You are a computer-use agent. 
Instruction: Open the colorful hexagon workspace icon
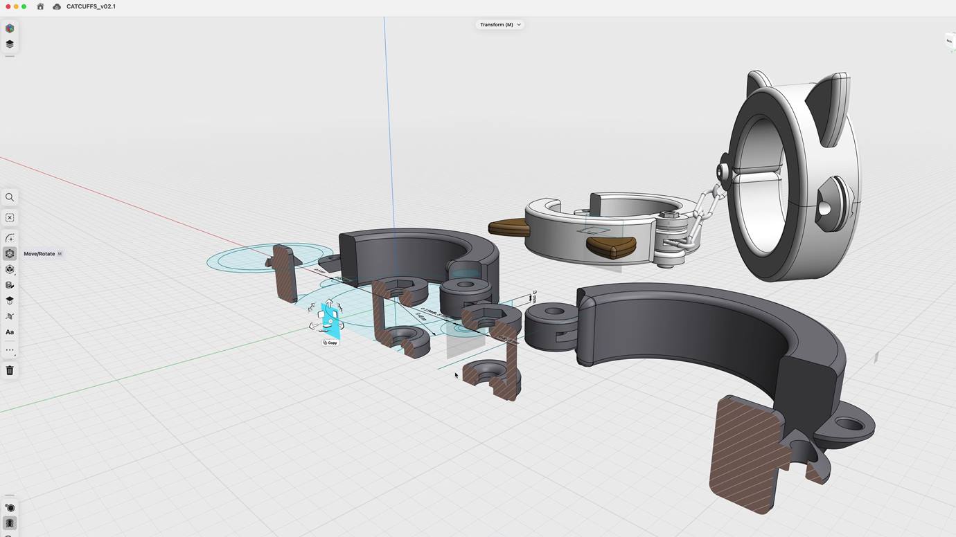10,28
